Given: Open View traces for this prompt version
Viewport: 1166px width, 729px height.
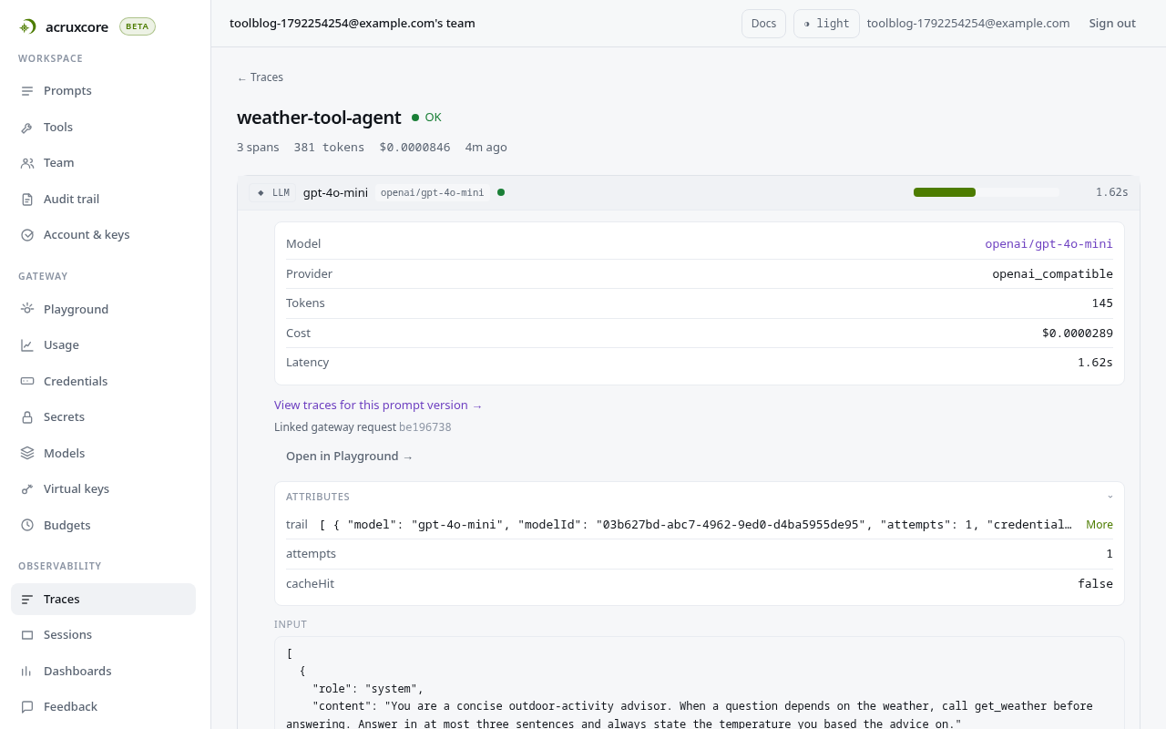Looking at the screenshot, I should coord(378,406).
